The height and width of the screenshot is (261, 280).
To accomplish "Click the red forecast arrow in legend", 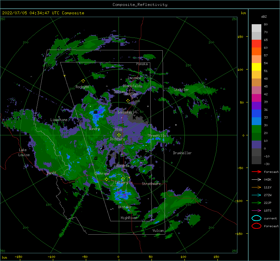I will tap(256, 172).
